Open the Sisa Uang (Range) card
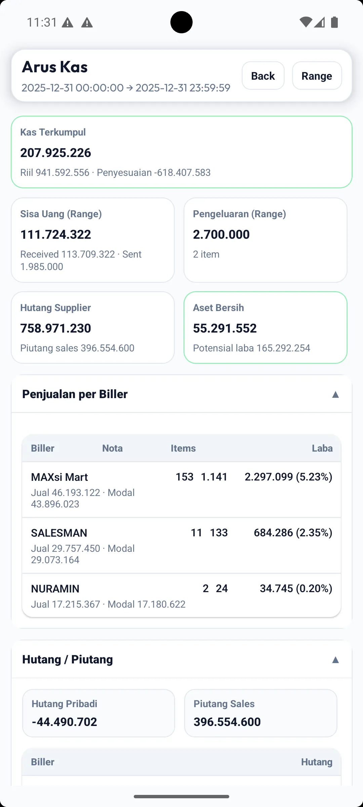 tap(93, 240)
